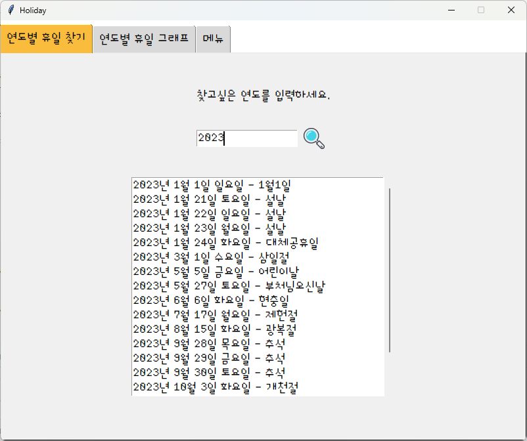Click the holiday list vertical scrollbar
The height and width of the screenshot is (441, 527).
click(390, 270)
